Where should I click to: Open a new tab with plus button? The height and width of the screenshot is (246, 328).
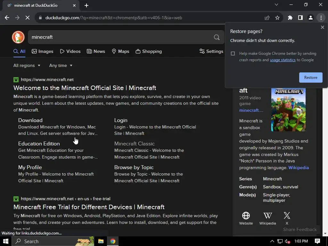(x=86, y=5)
